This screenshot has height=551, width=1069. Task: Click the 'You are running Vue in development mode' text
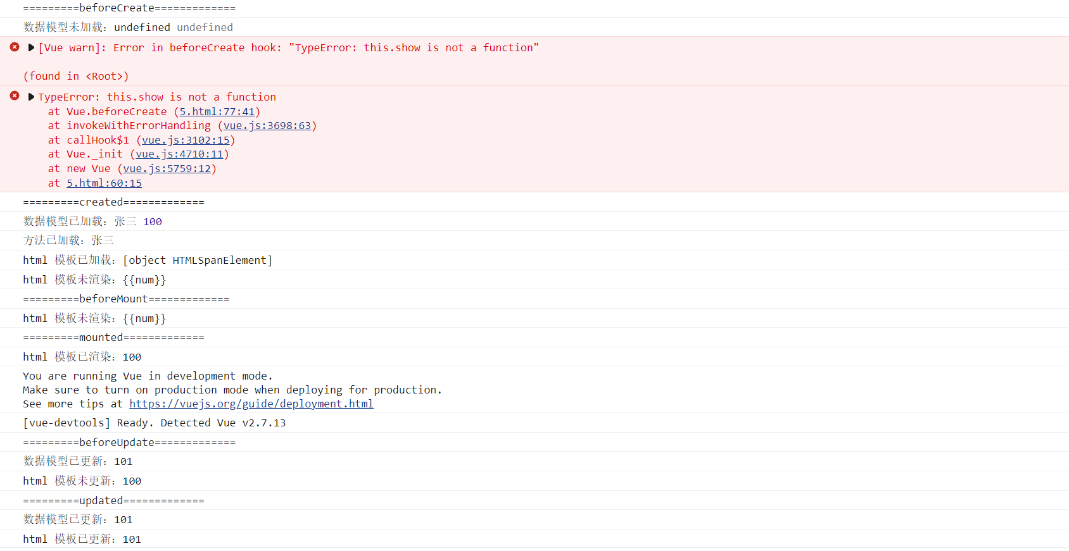coord(148,376)
